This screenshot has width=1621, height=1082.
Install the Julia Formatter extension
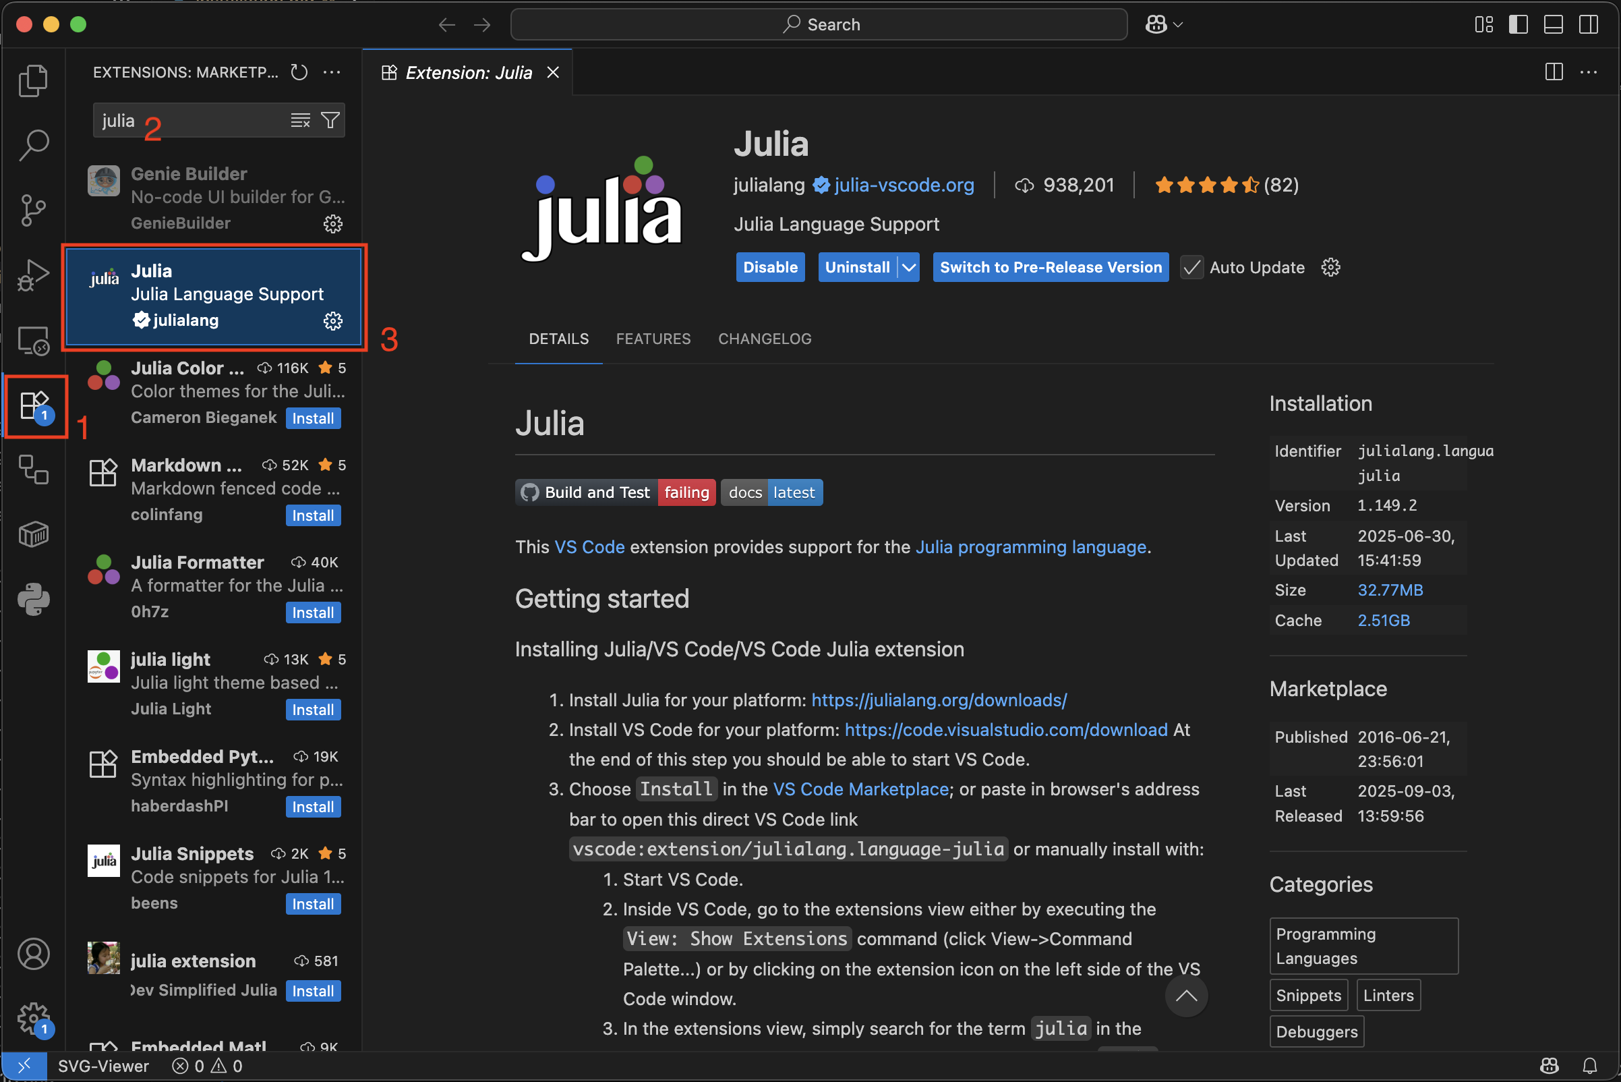(x=312, y=612)
